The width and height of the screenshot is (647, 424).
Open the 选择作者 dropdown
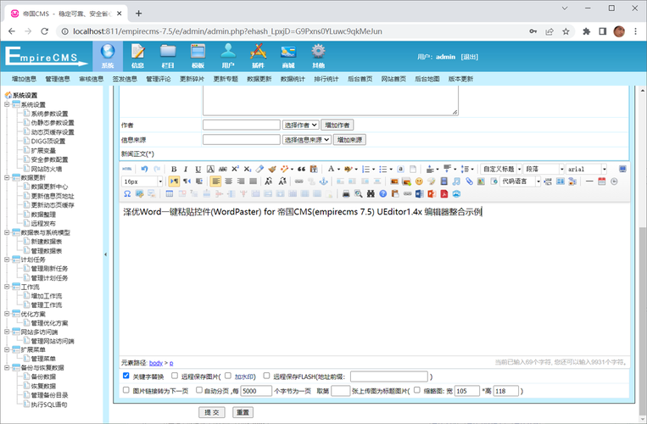point(300,125)
